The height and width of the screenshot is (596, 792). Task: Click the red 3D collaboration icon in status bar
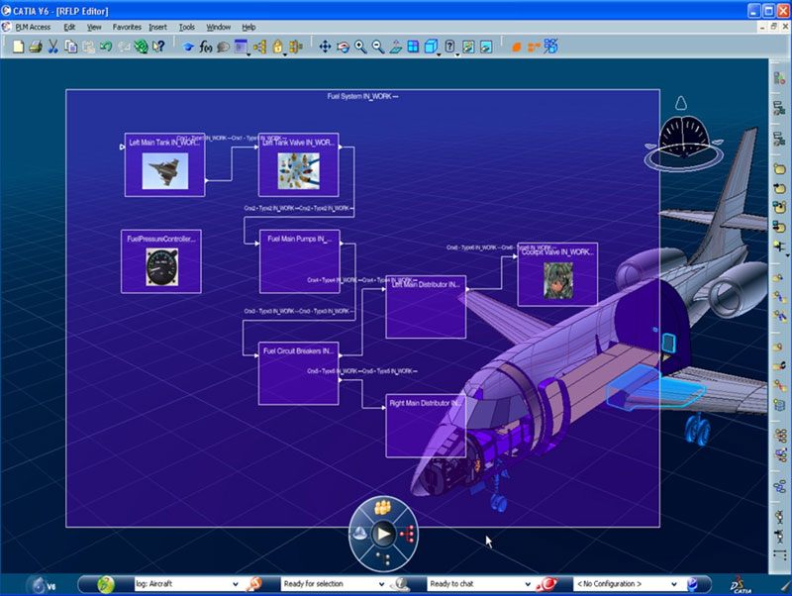tap(546, 584)
